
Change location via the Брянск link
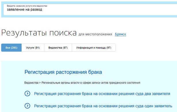[x=120, y=34]
